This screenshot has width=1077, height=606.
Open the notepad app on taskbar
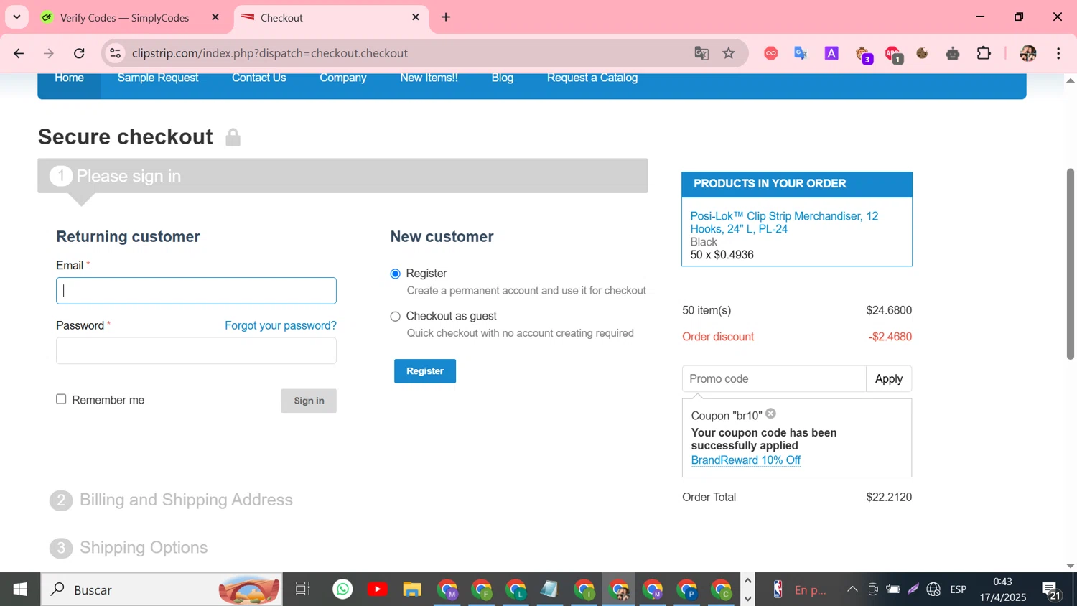(x=549, y=589)
